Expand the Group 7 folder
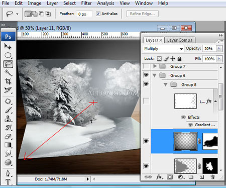 (155, 66)
